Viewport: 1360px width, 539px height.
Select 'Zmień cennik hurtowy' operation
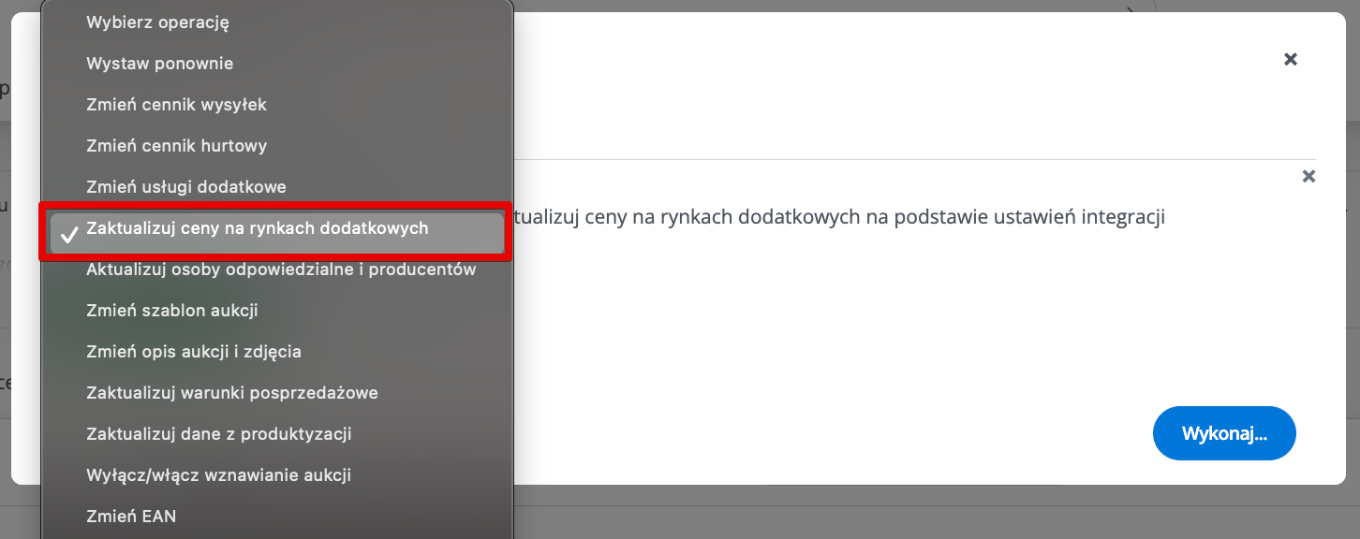[176, 146]
